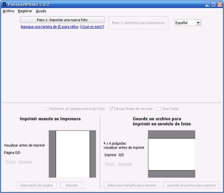Click the PassportPhoto app icon in title bar

tap(4, 4)
